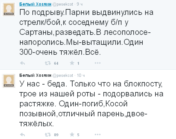Retweet the first tweet with 64 retweets
This screenshot has height=139, width=176.
tap(48, 63)
